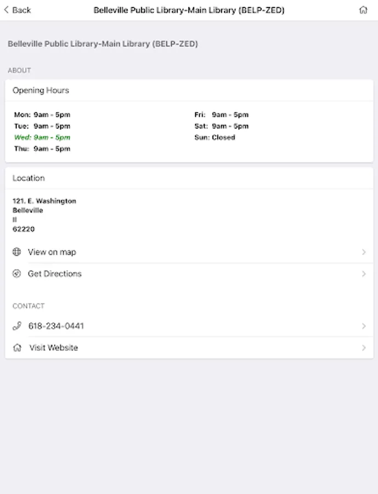Click the compass icon beside Get Directions
This screenshot has width=378, height=494.
pos(17,274)
